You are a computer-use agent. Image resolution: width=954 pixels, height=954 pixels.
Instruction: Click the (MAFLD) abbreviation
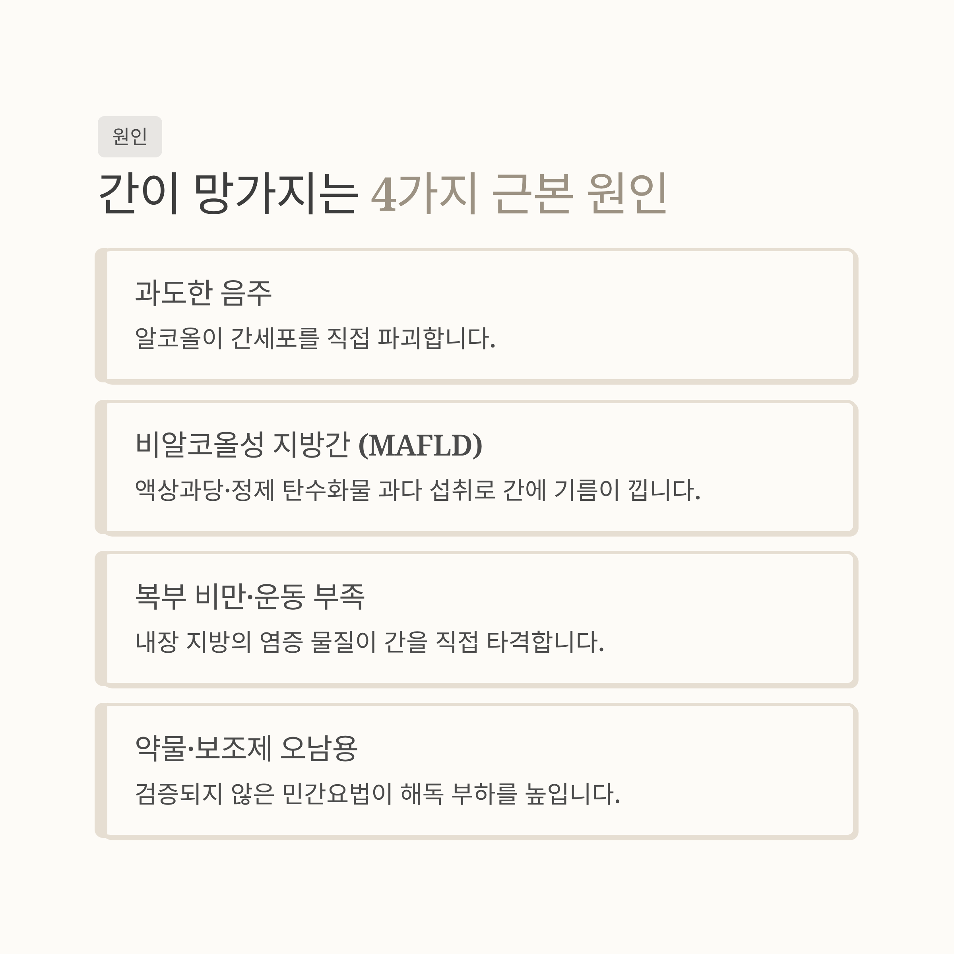(420, 445)
